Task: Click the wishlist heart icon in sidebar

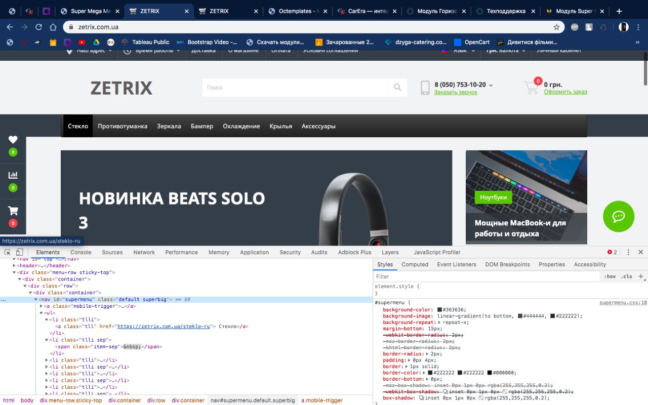Action: point(13,140)
